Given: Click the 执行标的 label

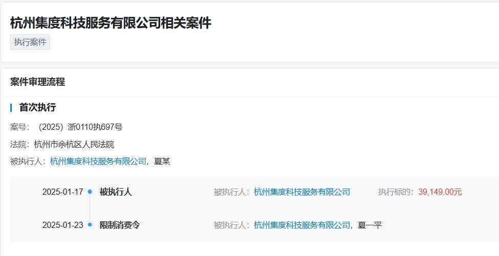Looking at the screenshot, I should [x=394, y=192].
